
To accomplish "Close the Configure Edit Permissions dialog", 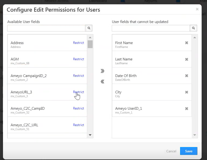I will point(197,9).
